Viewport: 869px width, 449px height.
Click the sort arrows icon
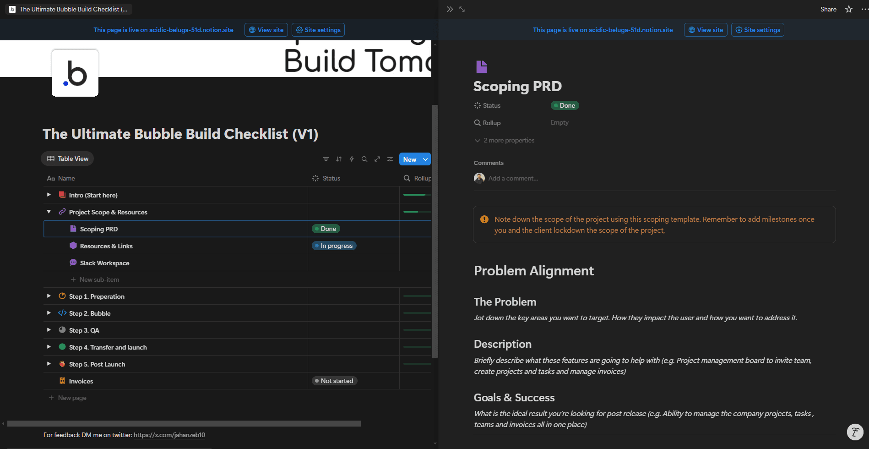point(339,159)
